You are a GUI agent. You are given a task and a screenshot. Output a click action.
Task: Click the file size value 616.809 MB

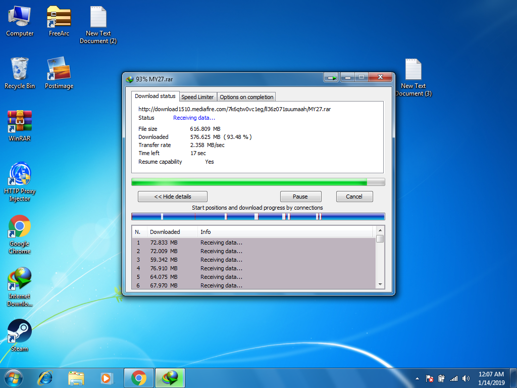pos(205,129)
